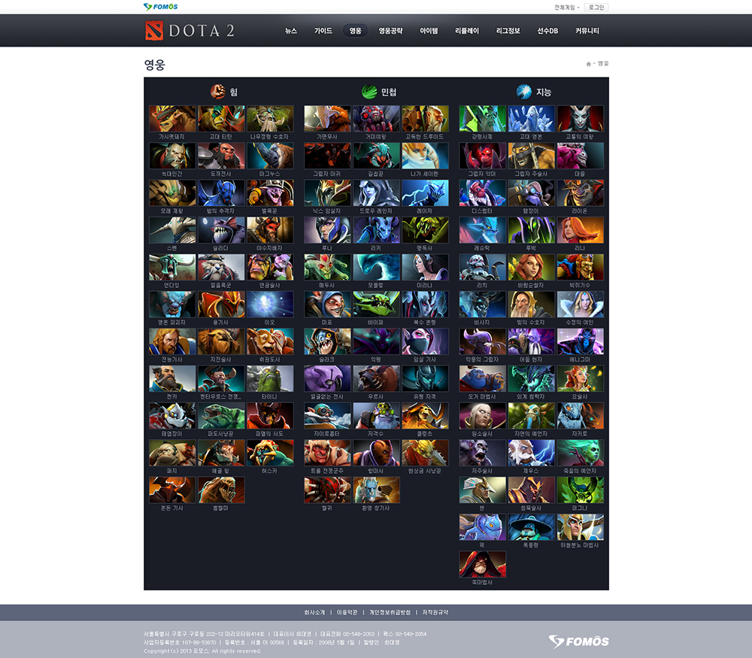Open the 슬라다 hero portrait

(x=221, y=230)
